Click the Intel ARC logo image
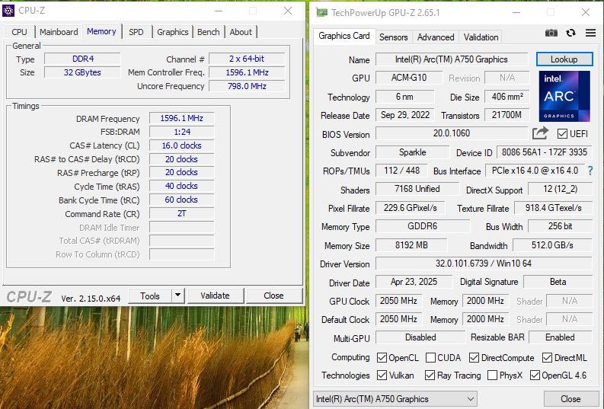Screen dimensions: 604x409 coord(564,96)
